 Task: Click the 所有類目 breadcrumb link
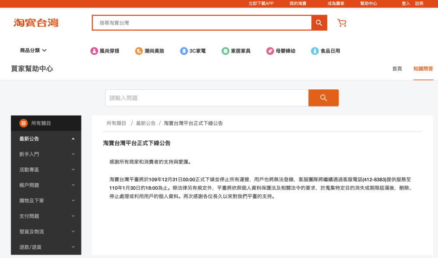click(116, 123)
